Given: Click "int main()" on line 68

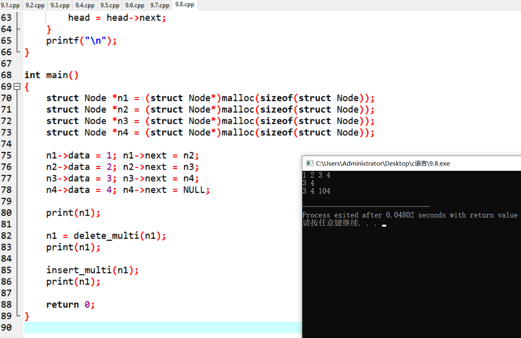Looking at the screenshot, I should click(x=51, y=75).
